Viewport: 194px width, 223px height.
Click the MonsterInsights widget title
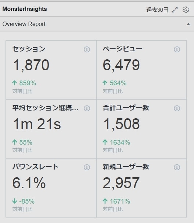(25, 9)
